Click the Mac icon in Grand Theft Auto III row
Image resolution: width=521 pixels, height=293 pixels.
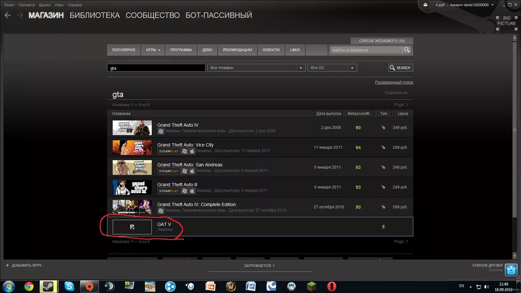192,191
